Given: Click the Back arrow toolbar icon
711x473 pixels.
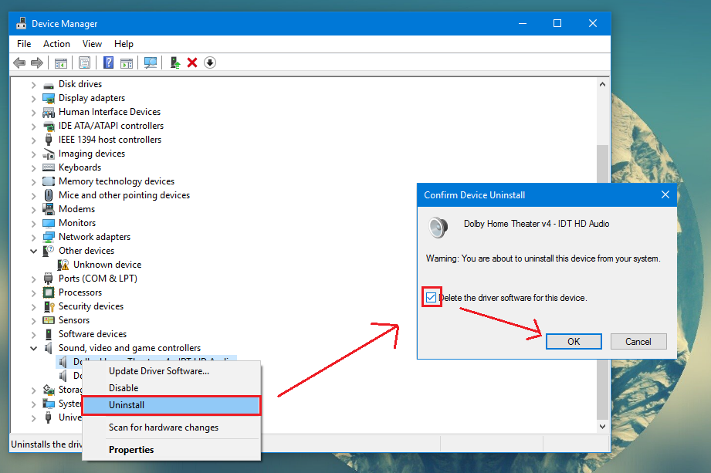Looking at the screenshot, I should [x=19, y=63].
